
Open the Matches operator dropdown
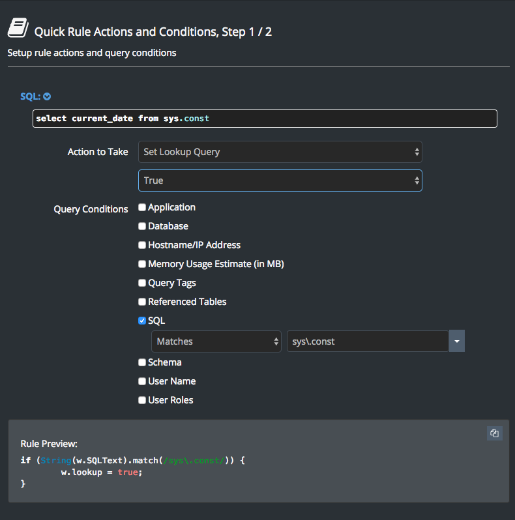point(216,341)
